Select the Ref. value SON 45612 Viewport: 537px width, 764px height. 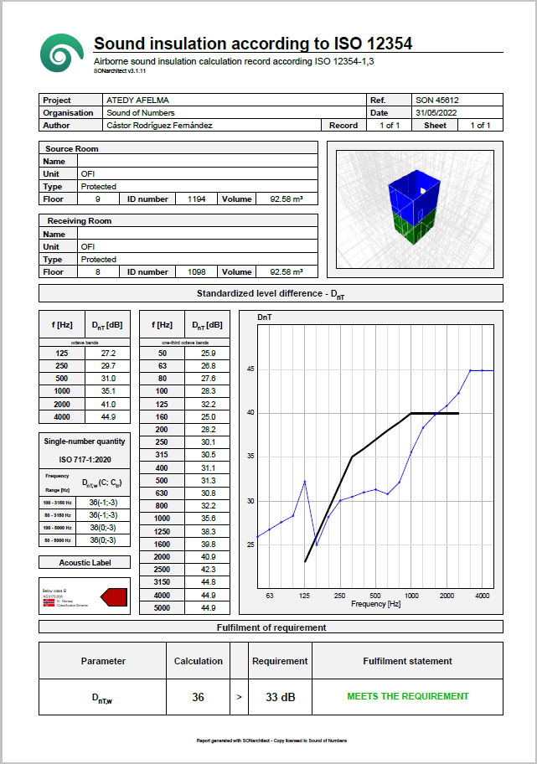pos(436,101)
